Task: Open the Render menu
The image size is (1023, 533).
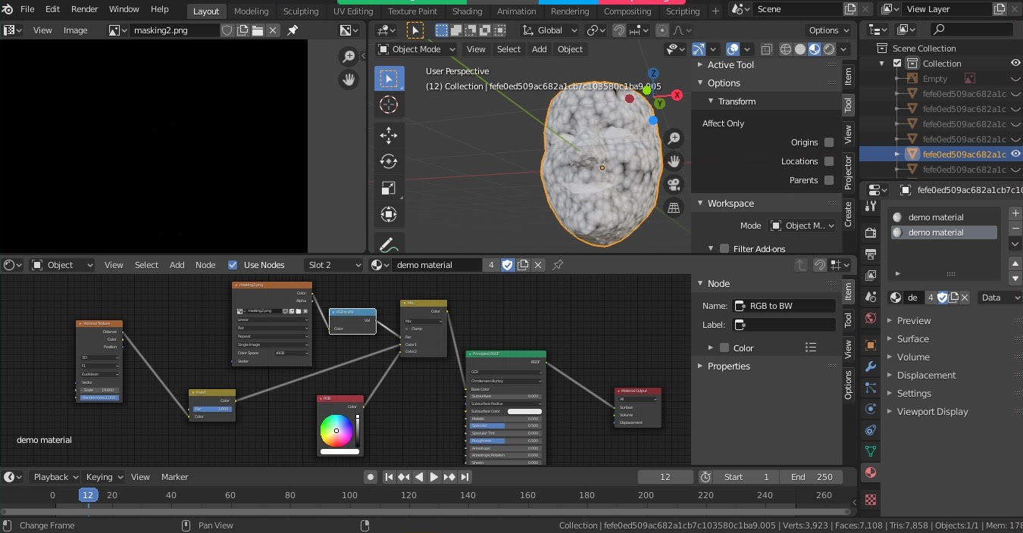Action: pyautogui.click(x=84, y=9)
